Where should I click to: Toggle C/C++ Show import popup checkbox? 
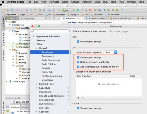[78, 108]
